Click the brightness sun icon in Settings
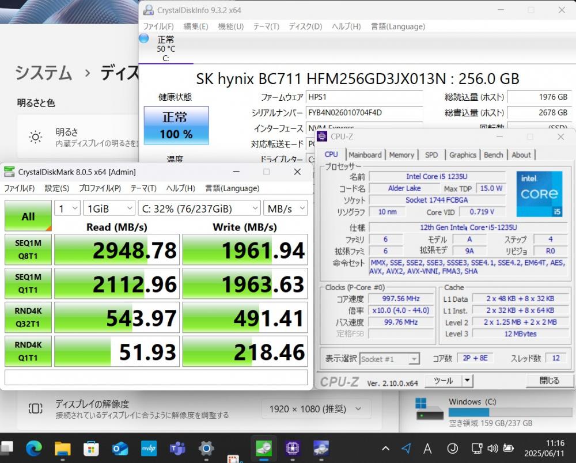Image resolution: width=576 pixels, height=463 pixels. pos(35,137)
